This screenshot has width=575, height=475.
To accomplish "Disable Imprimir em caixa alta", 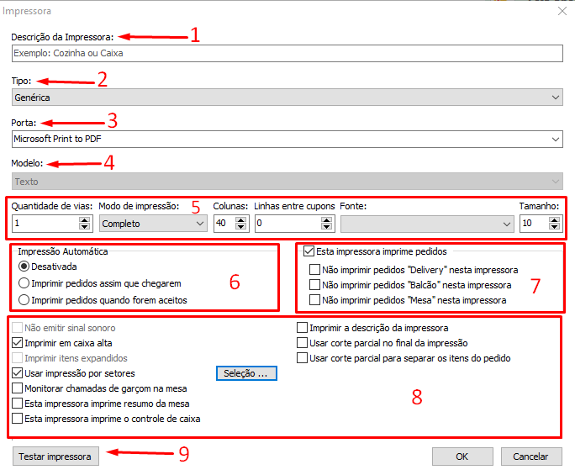I will (x=18, y=343).
